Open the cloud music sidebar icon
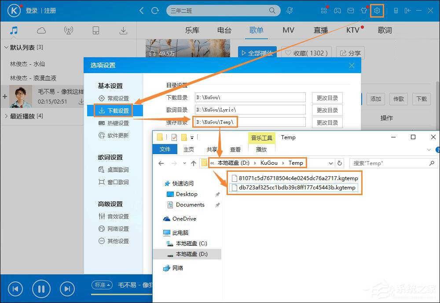 pos(41,30)
